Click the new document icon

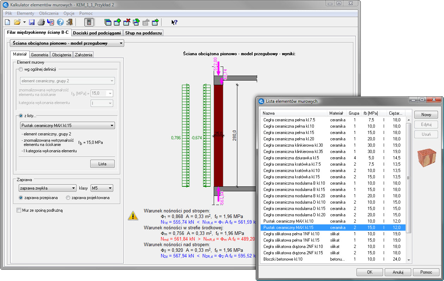coord(7,22)
